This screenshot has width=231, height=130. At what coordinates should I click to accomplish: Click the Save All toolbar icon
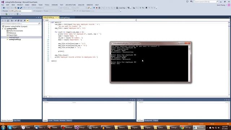21,8
